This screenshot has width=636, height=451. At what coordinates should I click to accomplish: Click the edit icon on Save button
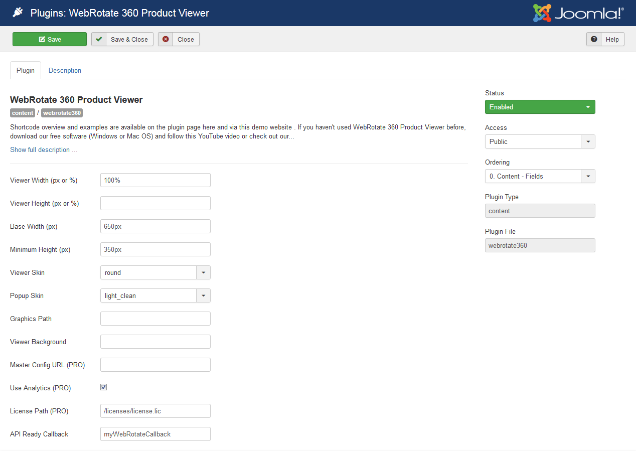[42, 40]
